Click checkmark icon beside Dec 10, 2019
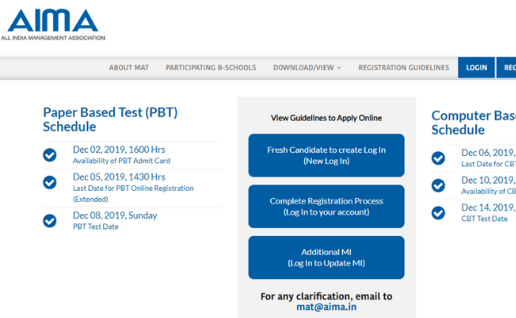This screenshot has height=318, width=516. (438, 185)
